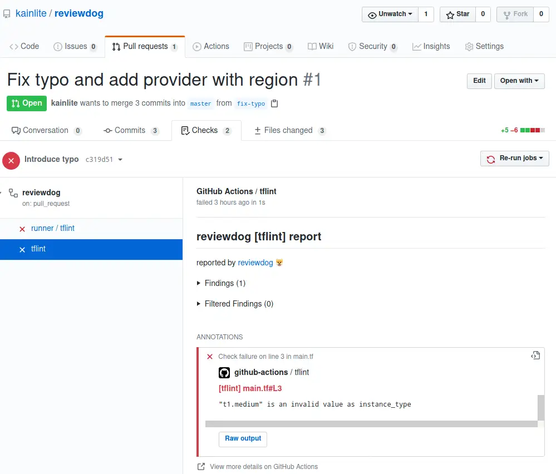Open the Code tab

point(24,46)
